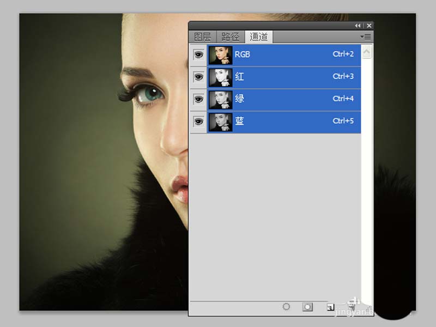Image resolution: width=436 pixels, height=327 pixels.
Task: Hide the RGB composite channel
Action: [x=198, y=55]
